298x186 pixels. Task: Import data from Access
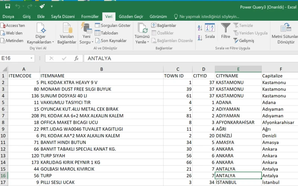coord(13,25)
